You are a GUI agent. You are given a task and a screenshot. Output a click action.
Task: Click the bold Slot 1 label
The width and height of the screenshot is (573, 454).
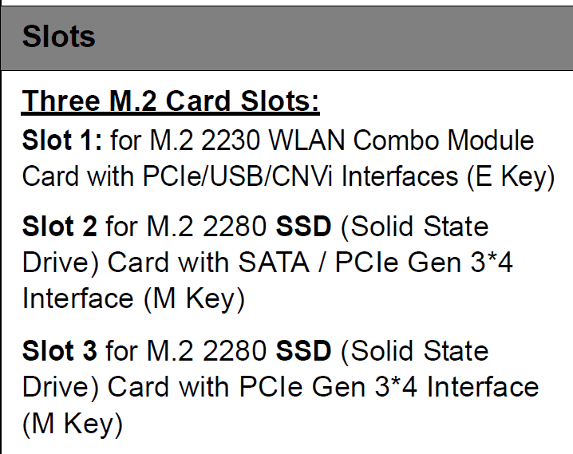click(61, 140)
